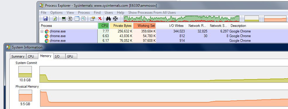Sort by the I/O Writes column header
Screen dimensions: 288x109
(171, 26)
